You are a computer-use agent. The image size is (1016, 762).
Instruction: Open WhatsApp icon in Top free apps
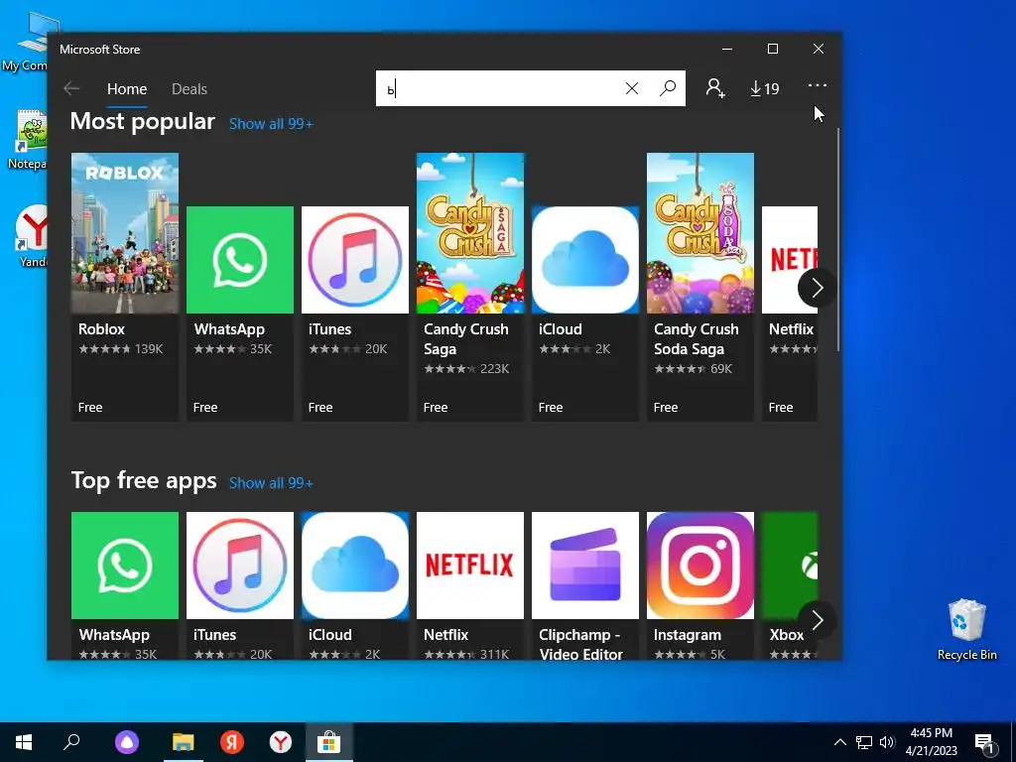(125, 566)
